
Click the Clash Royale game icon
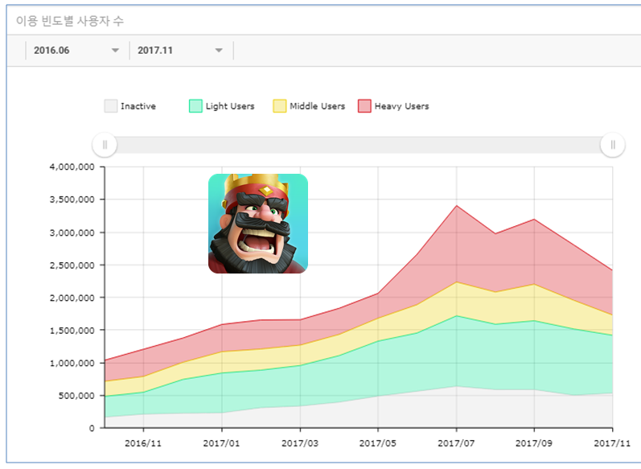tap(258, 224)
